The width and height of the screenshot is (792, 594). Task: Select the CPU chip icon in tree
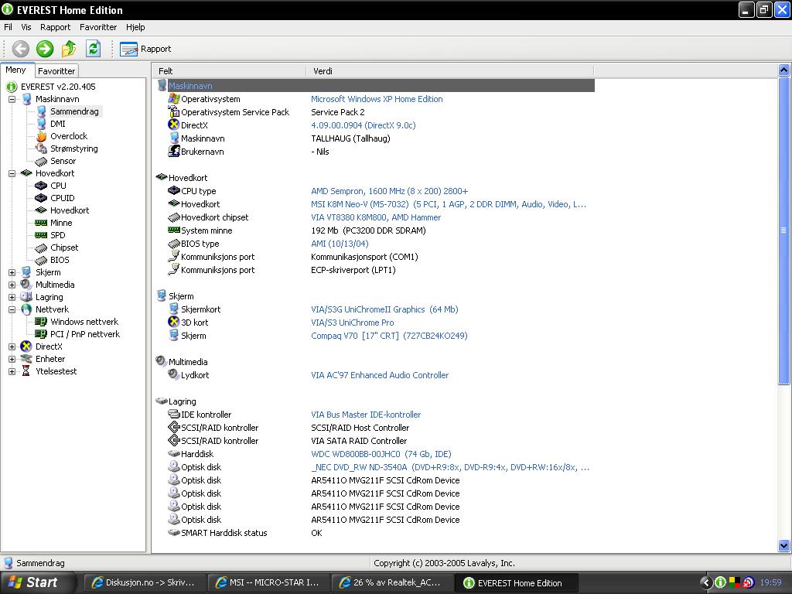(42, 186)
